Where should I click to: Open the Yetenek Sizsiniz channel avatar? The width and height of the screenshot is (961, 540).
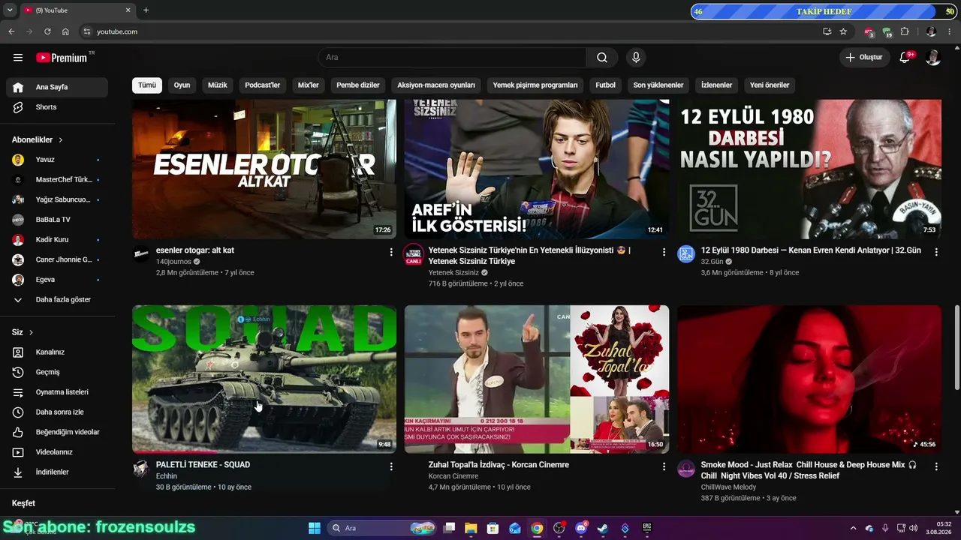click(414, 253)
